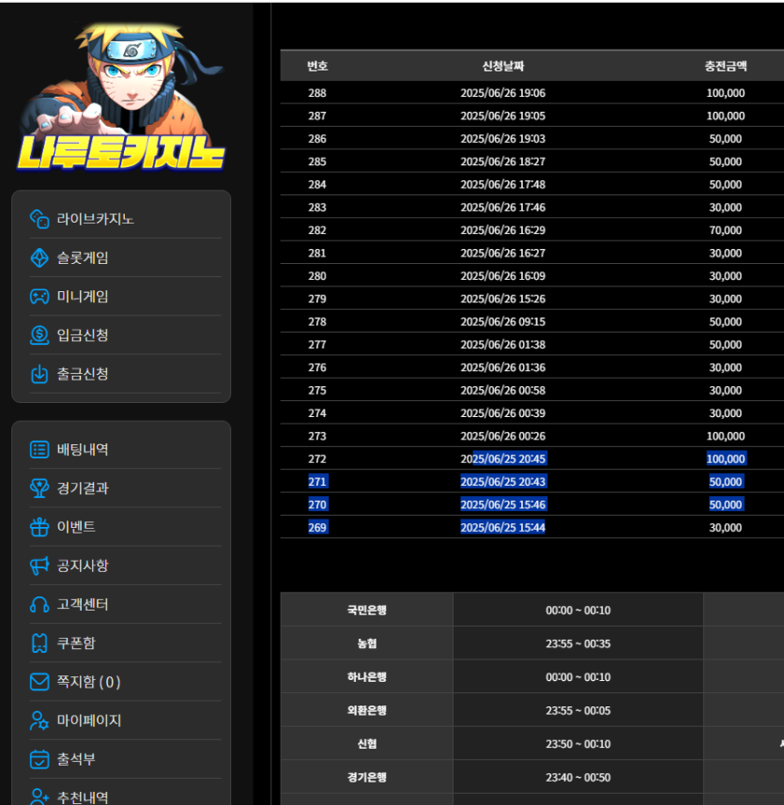784x805 pixels.
Task: Click the withdrawal request download icon
Action: 39,374
